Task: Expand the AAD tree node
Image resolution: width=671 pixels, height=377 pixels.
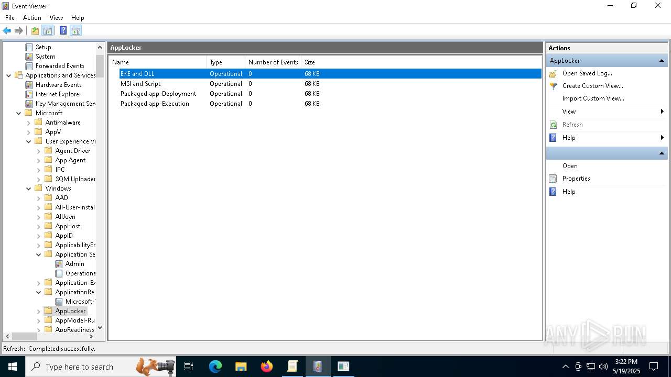Action: pos(39,198)
